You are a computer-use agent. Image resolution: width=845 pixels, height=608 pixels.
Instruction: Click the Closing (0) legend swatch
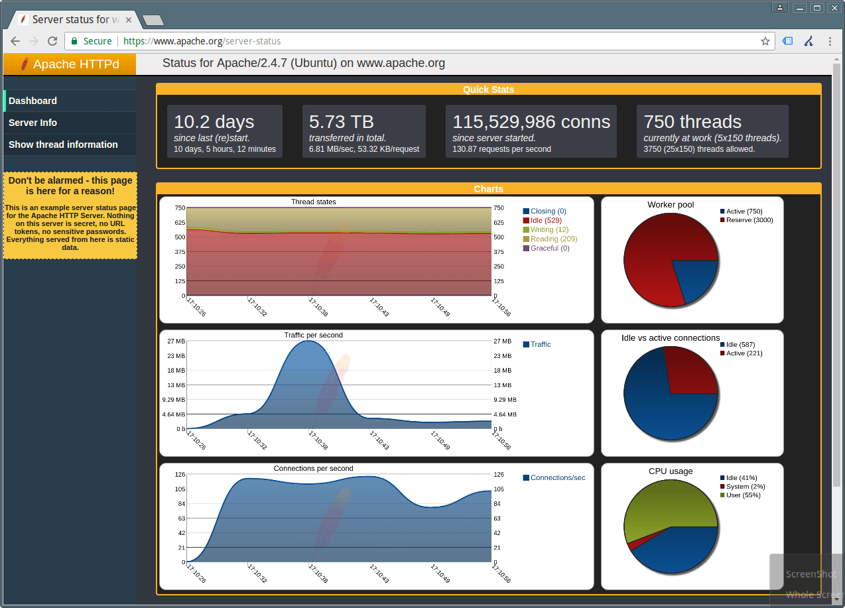527,212
